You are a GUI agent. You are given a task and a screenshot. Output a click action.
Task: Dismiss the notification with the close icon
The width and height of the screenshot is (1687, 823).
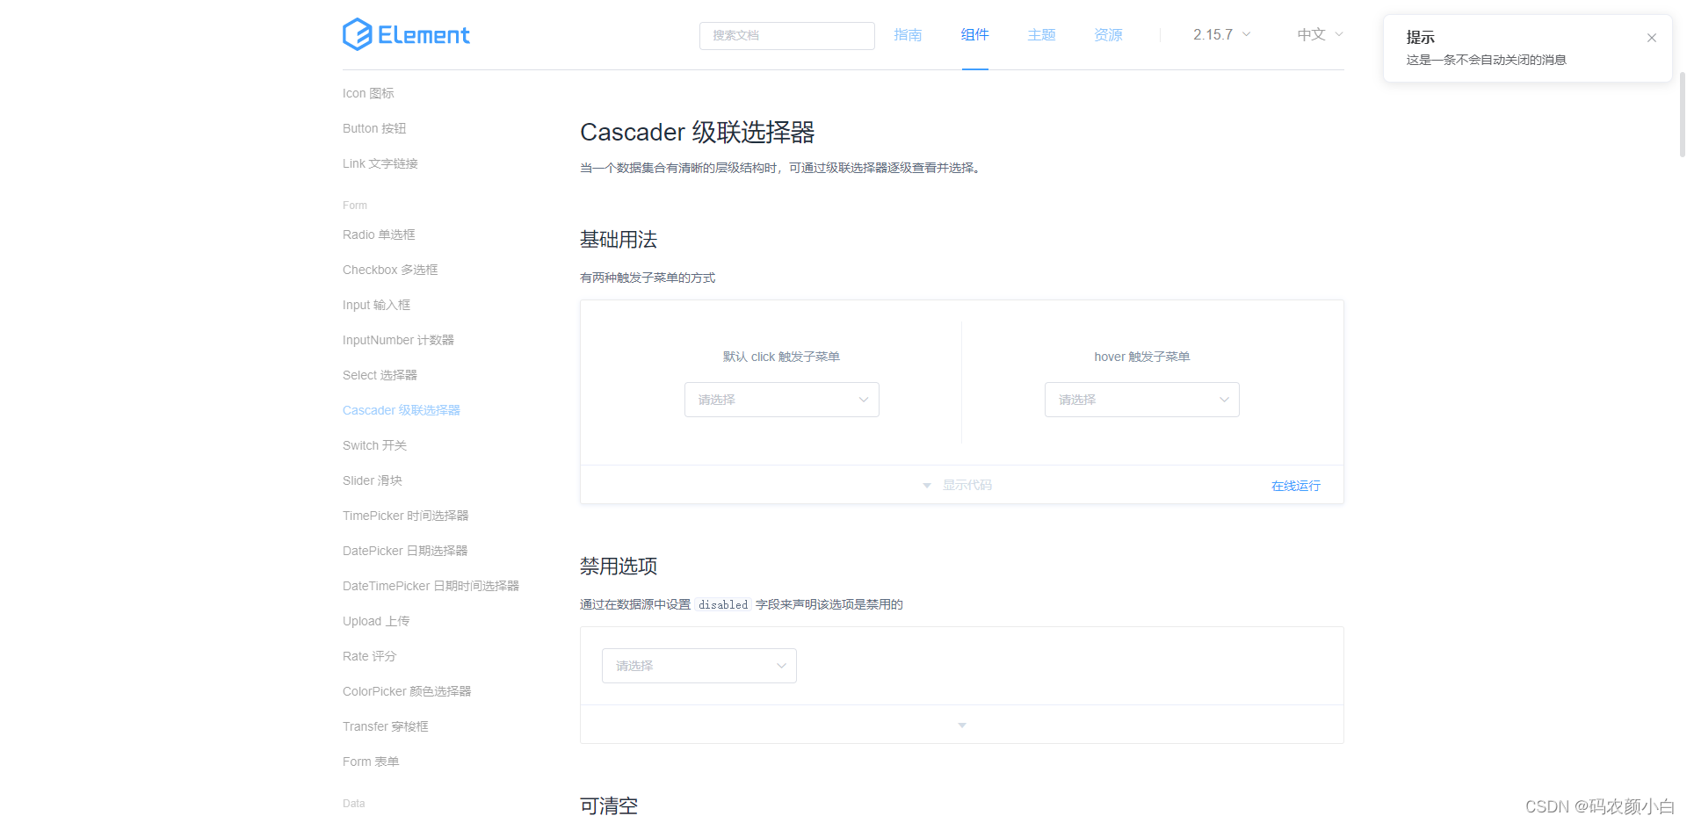tap(1651, 38)
